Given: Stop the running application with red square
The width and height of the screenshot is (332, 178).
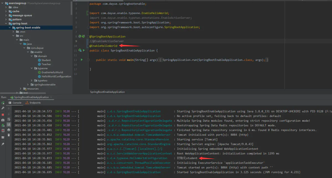Looking at the screenshot, I should coord(3,114).
